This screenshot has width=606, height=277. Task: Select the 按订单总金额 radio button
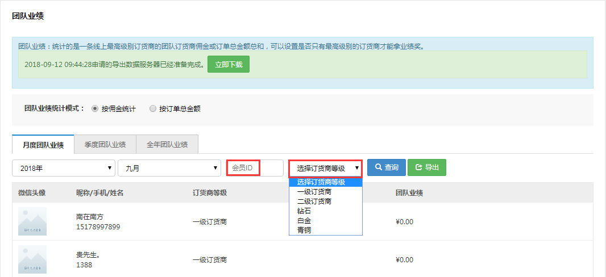152,108
